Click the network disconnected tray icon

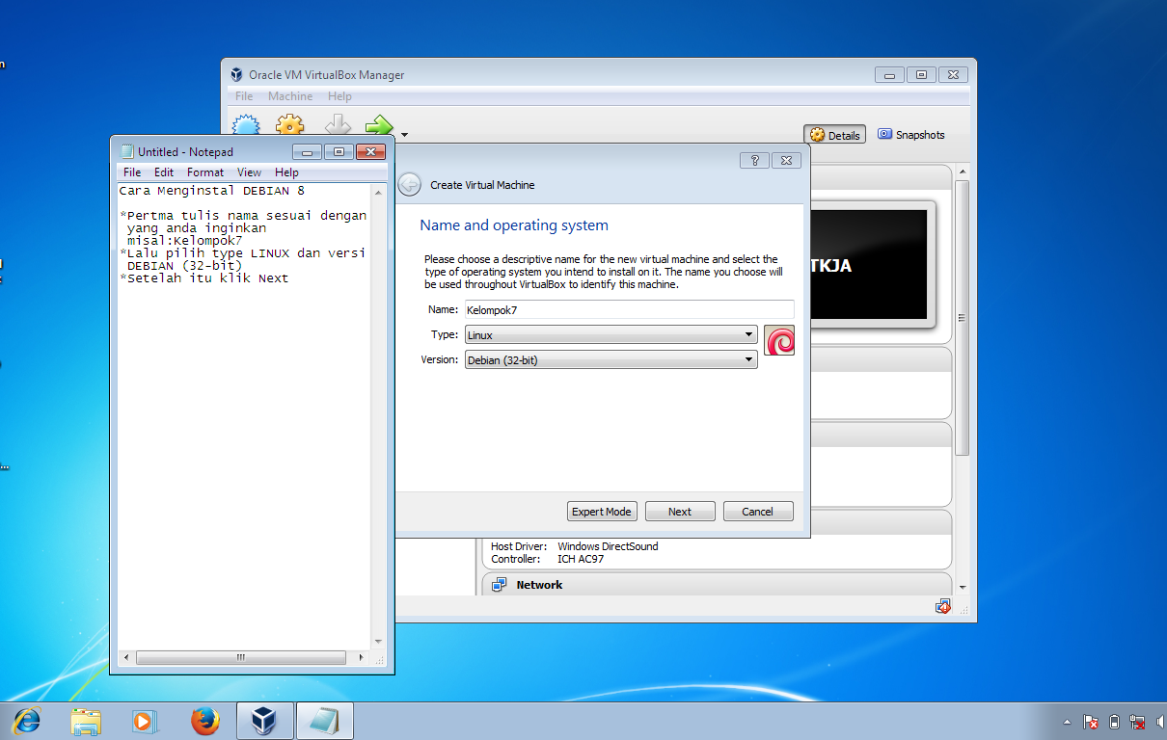[1138, 722]
